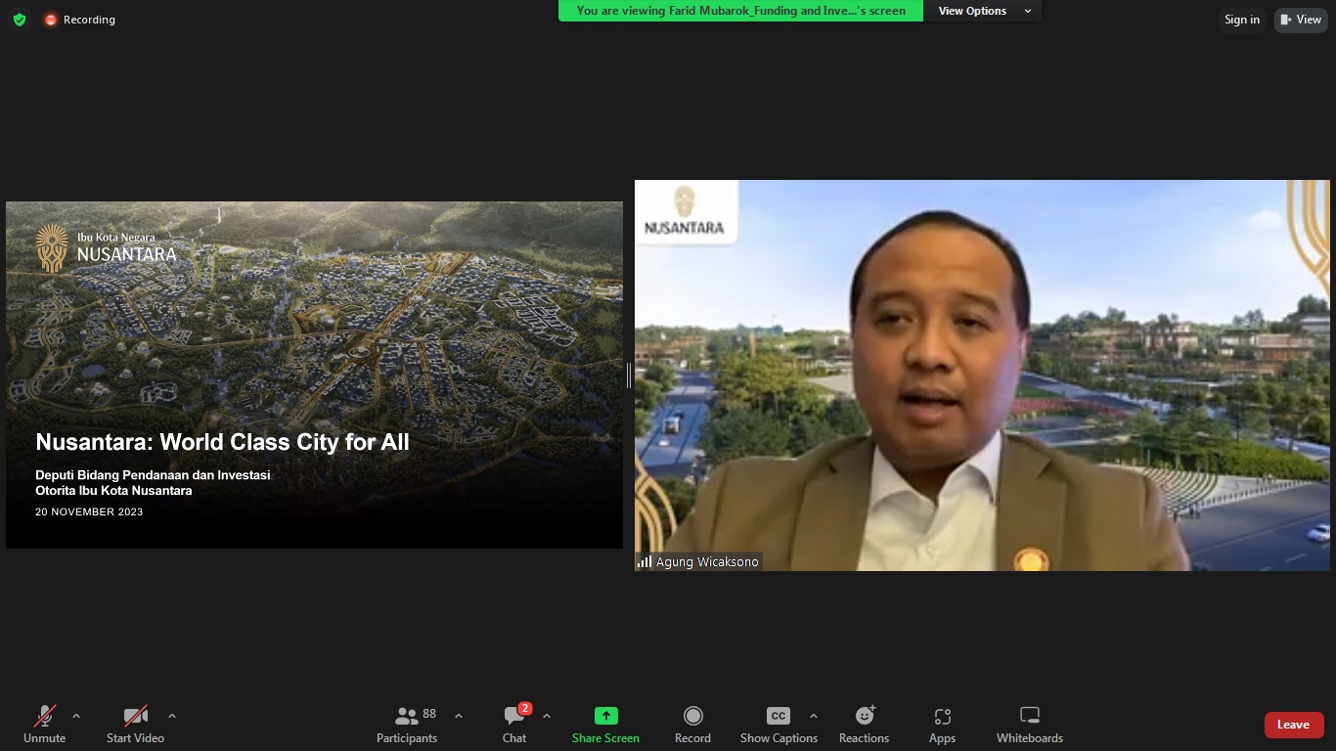Open the Participants panel
1336x751 pixels.
[407, 725]
